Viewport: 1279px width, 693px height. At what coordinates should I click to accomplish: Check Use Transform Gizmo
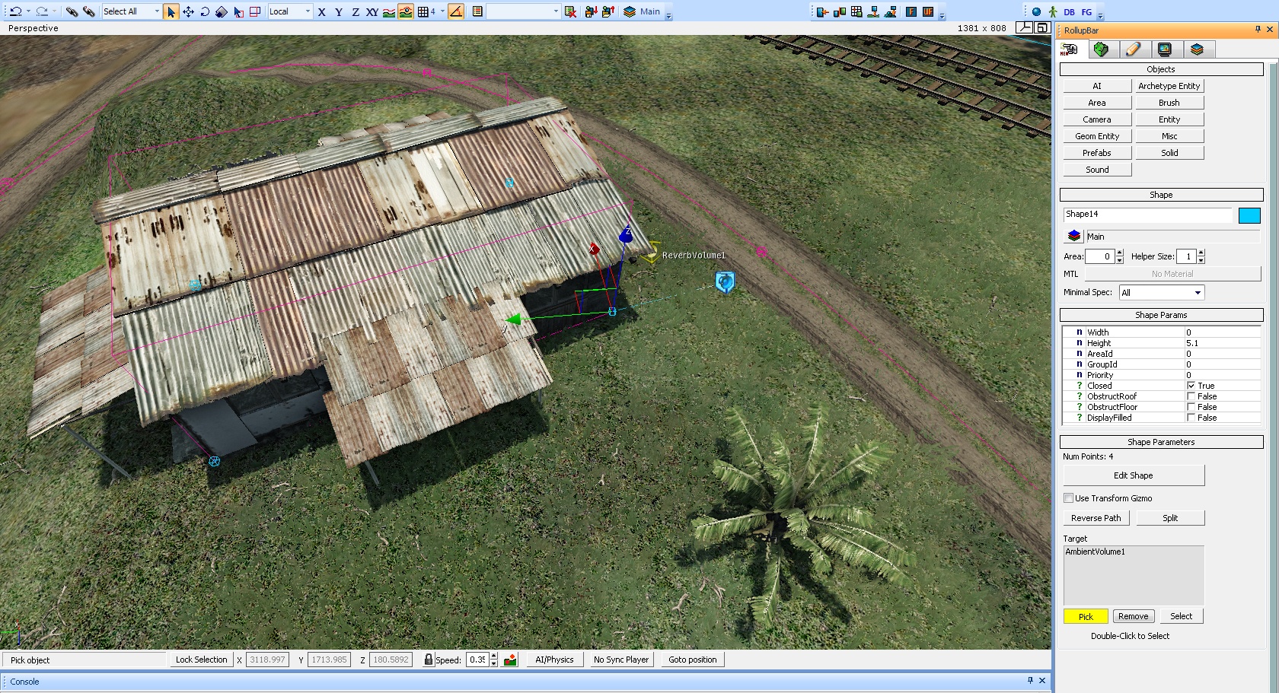1068,498
